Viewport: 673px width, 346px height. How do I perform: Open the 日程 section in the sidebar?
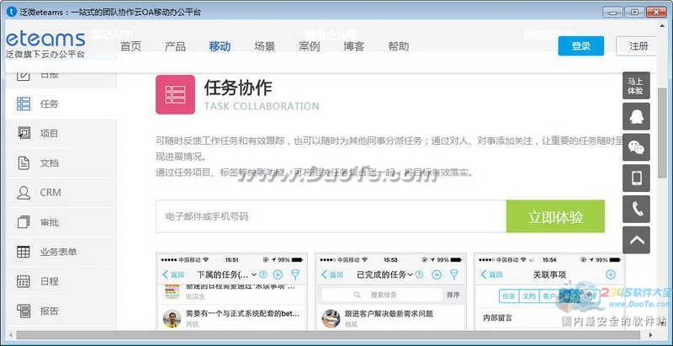[x=61, y=282]
